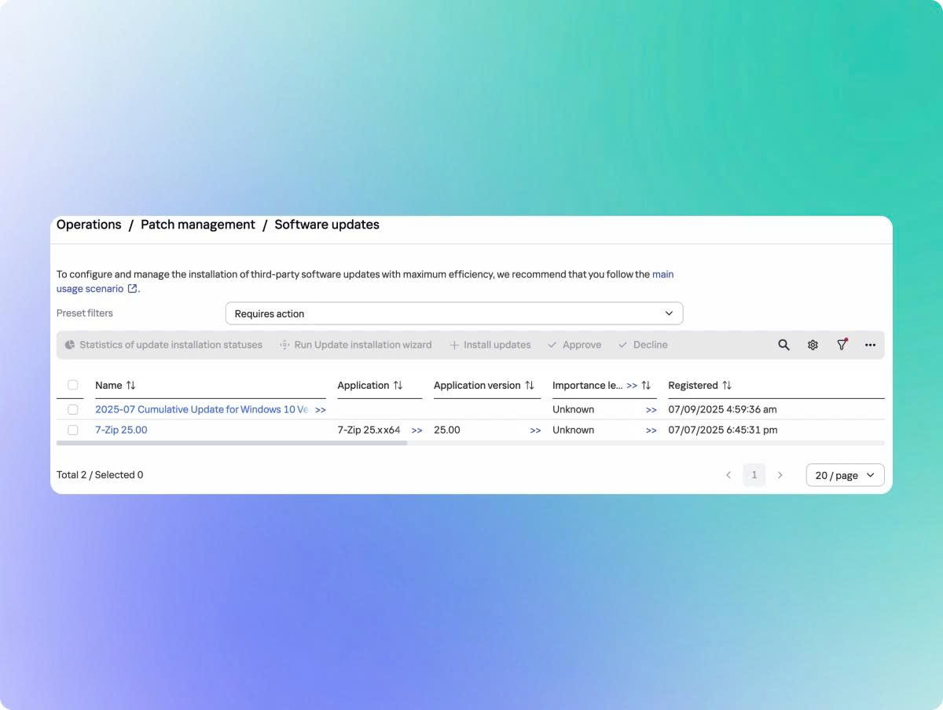943x710 pixels.
Task: Click Install updates button
Action: coord(490,345)
